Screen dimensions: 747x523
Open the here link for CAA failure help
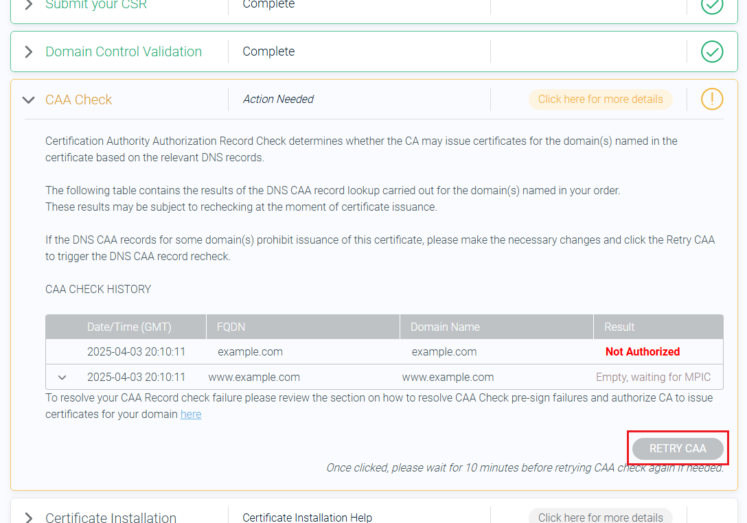(x=191, y=414)
